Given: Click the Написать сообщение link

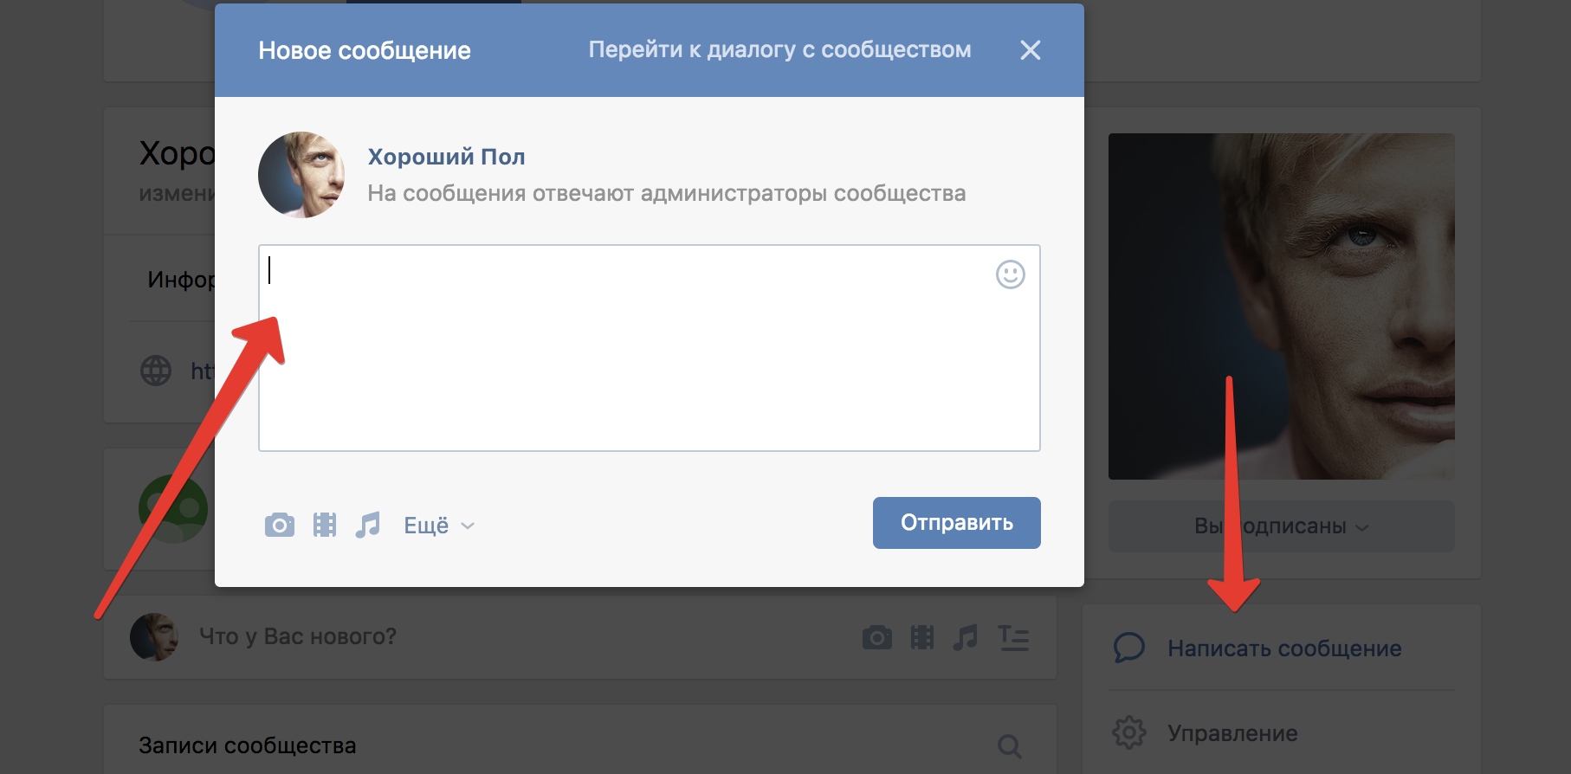Looking at the screenshot, I should [x=1284, y=648].
